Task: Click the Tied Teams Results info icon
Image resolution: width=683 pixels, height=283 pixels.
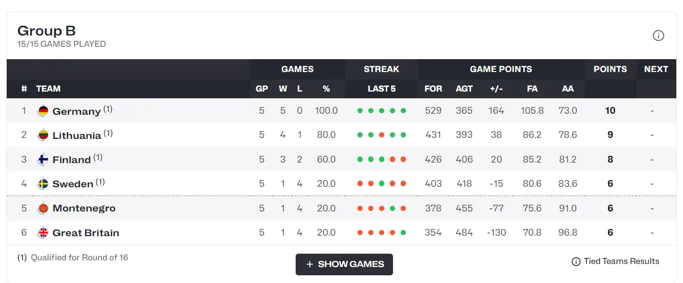Action: click(576, 261)
